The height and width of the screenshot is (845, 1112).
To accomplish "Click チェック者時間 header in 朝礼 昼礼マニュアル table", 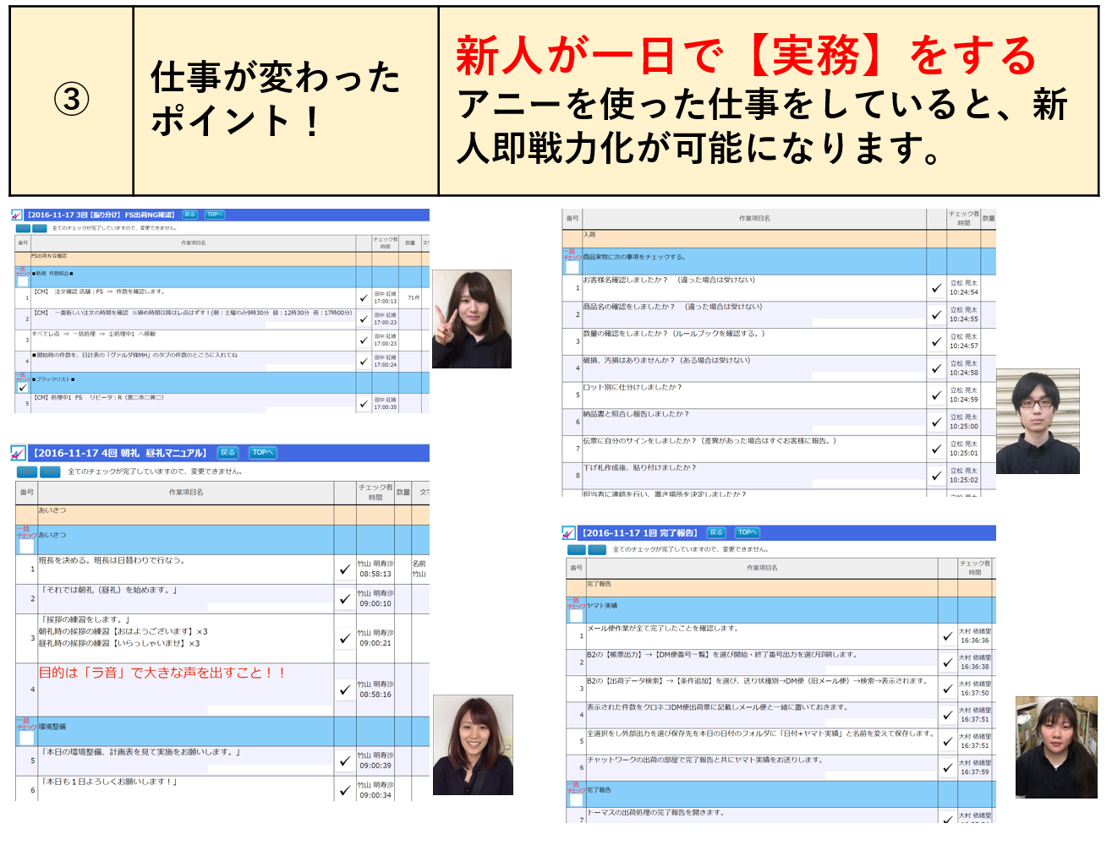I will point(375,492).
